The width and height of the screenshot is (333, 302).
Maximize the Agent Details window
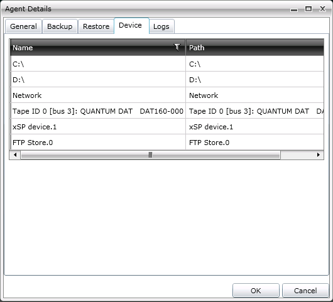pos(308,9)
